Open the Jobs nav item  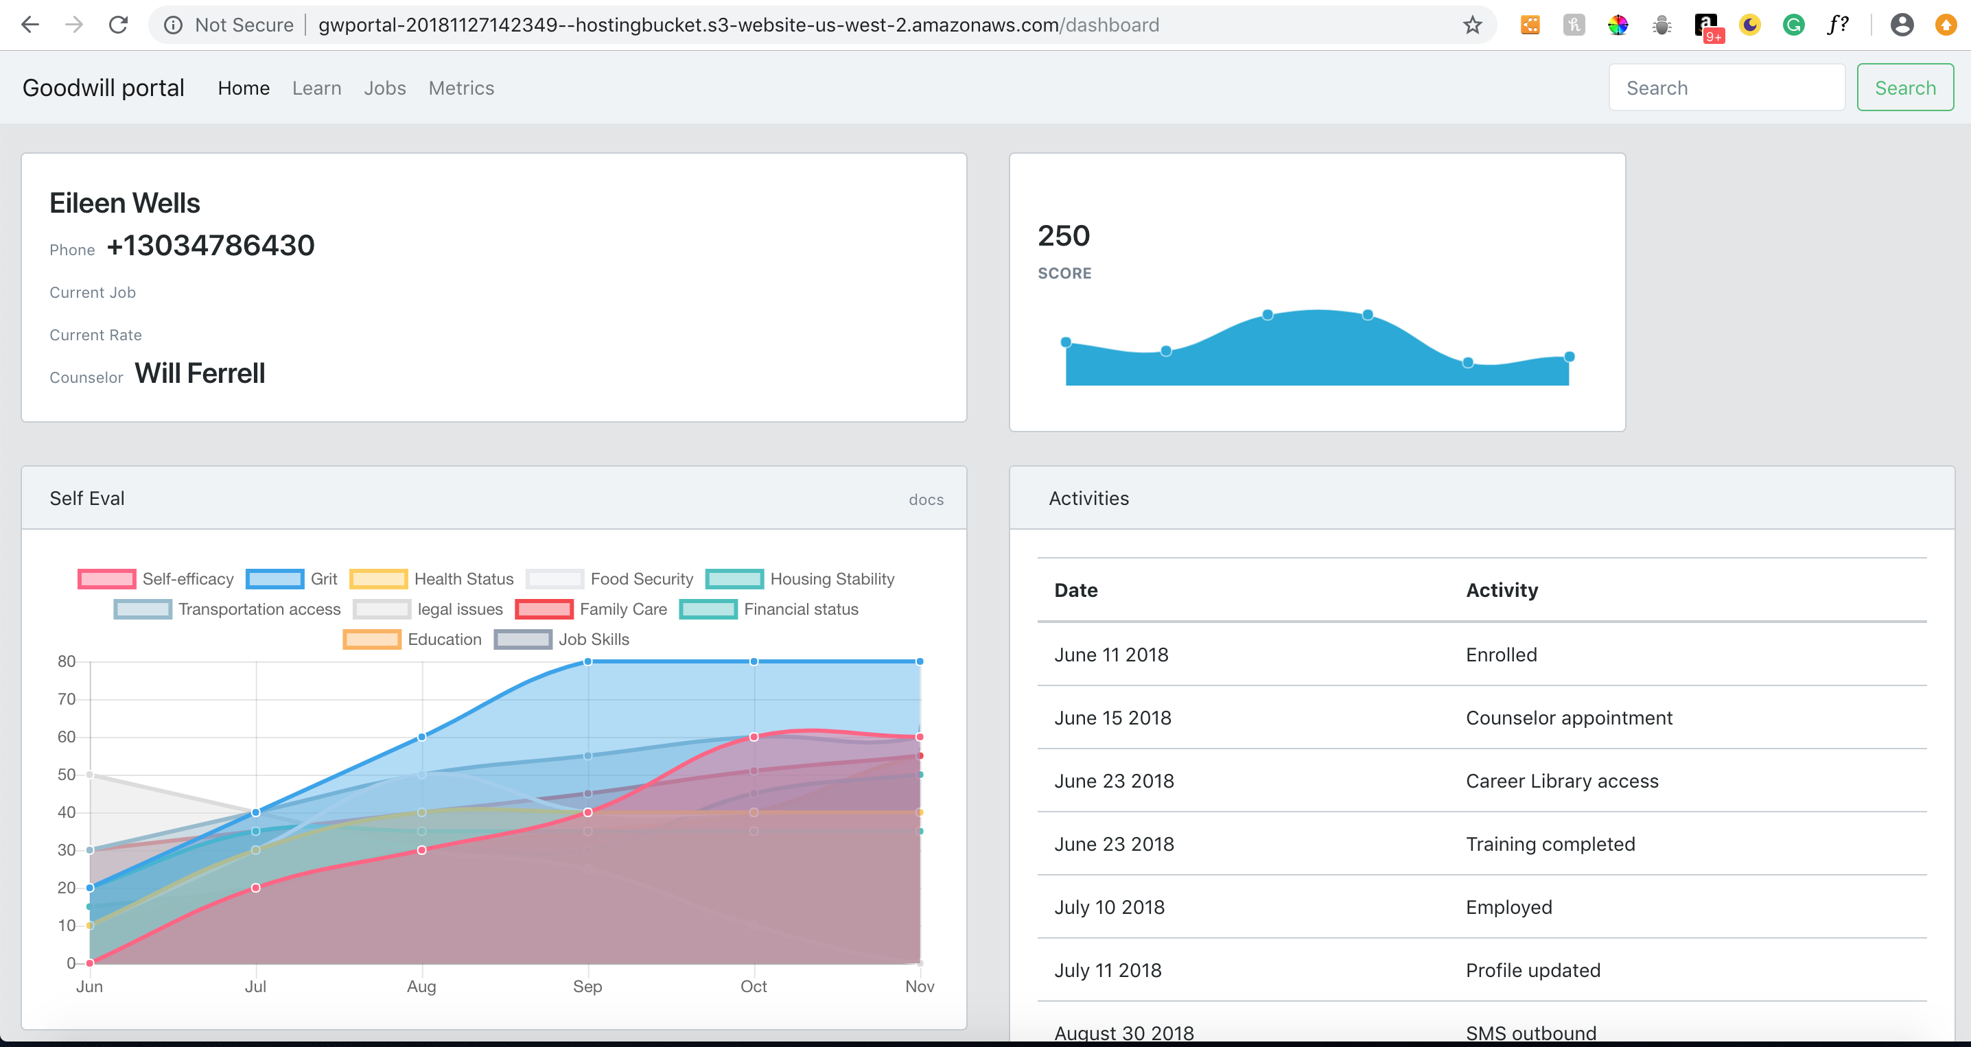pyautogui.click(x=384, y=88)
